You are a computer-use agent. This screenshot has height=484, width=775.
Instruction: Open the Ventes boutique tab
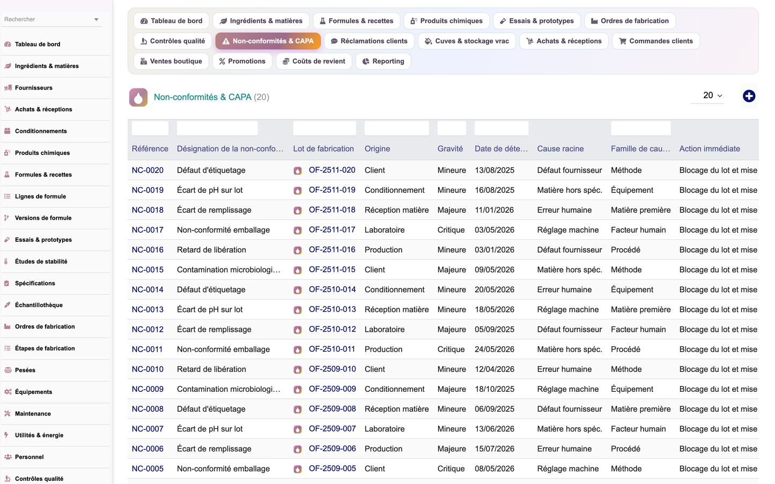pos(171,61)
